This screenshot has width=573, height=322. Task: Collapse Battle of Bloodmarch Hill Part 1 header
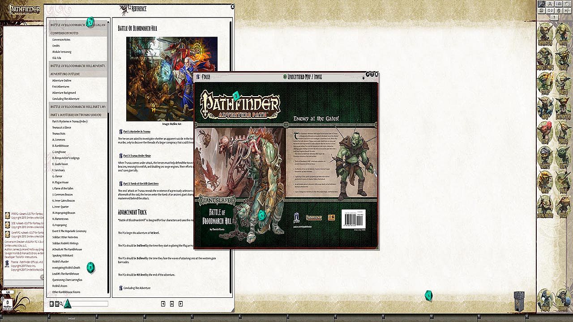78,107
